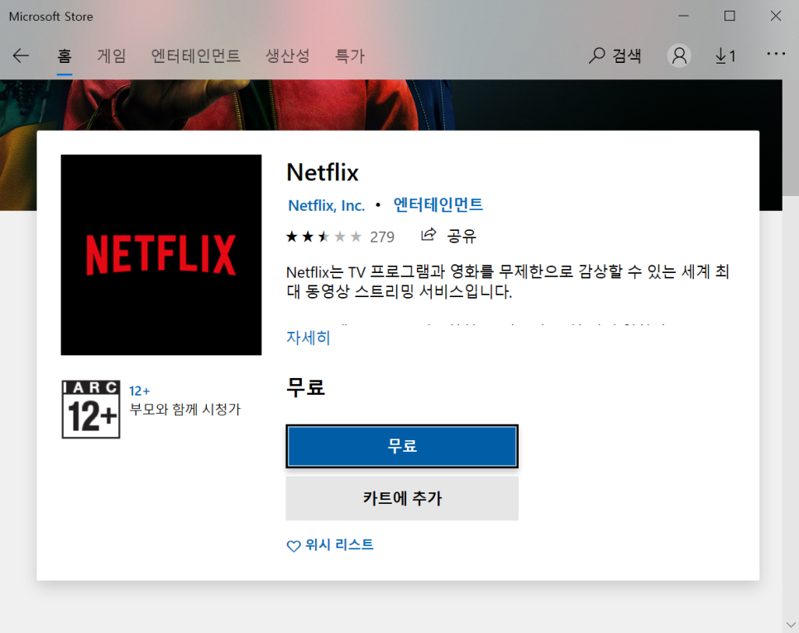Click the 부모와 함께 시청가 rating text
The width and height of the screenshot is (799, 633).
[185, 410]
